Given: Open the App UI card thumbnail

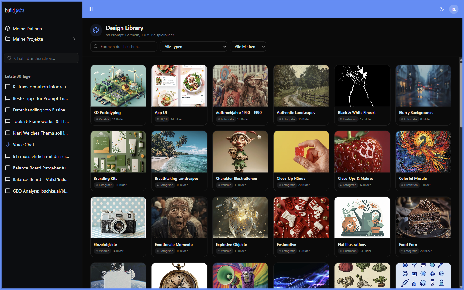Looking at the screenshot, I should point(179,86).
